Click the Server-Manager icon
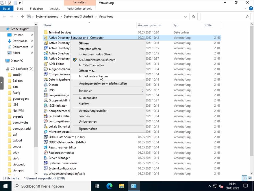The image size is (254, 191). click(46, 158)
